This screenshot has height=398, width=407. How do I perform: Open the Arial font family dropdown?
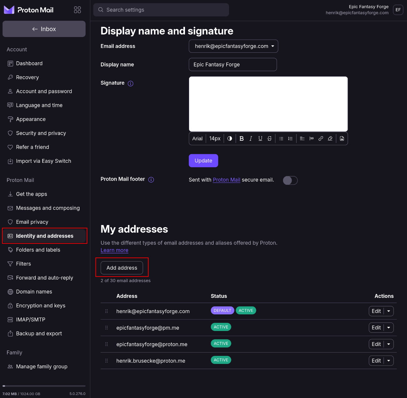tap(197, 139)
